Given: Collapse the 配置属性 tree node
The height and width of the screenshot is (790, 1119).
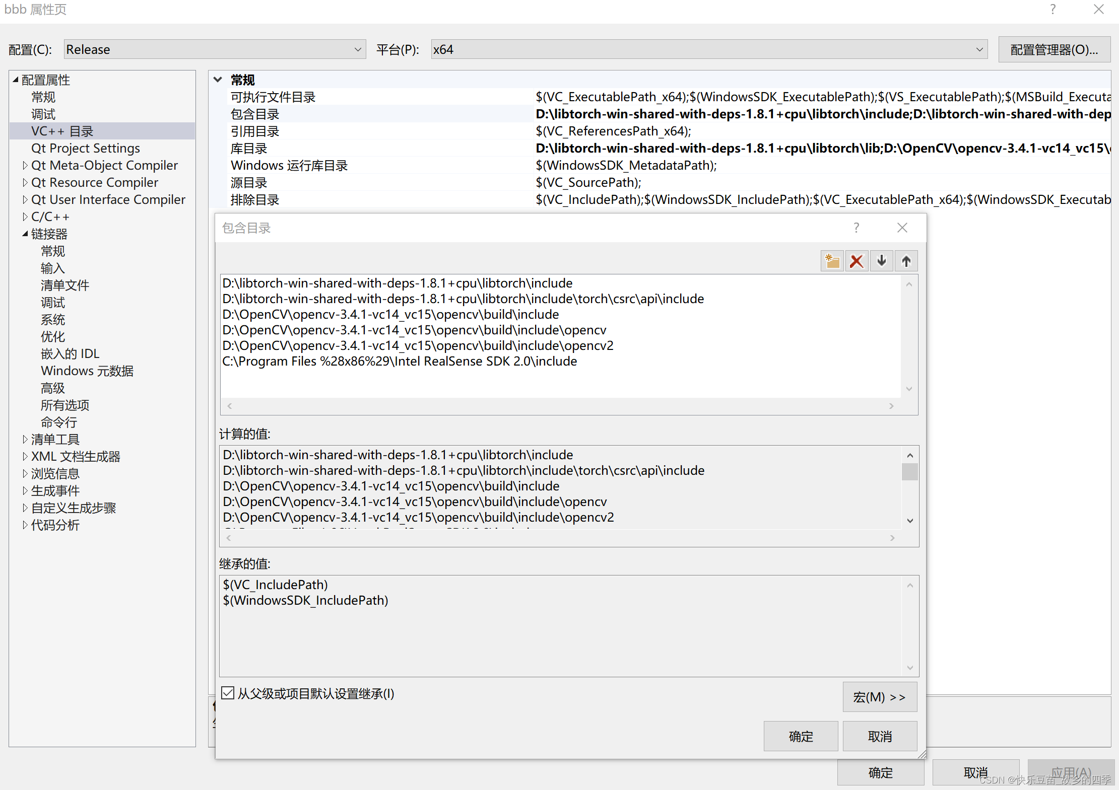Looking at the screenshot, I should click(16, 80).
